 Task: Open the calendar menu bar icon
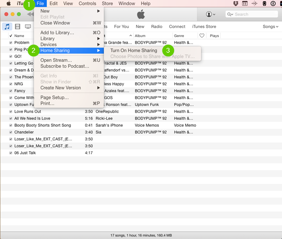point(245,3)
